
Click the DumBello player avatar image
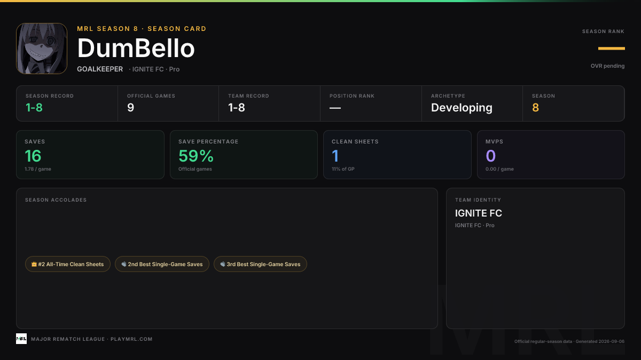pos(42,49)
